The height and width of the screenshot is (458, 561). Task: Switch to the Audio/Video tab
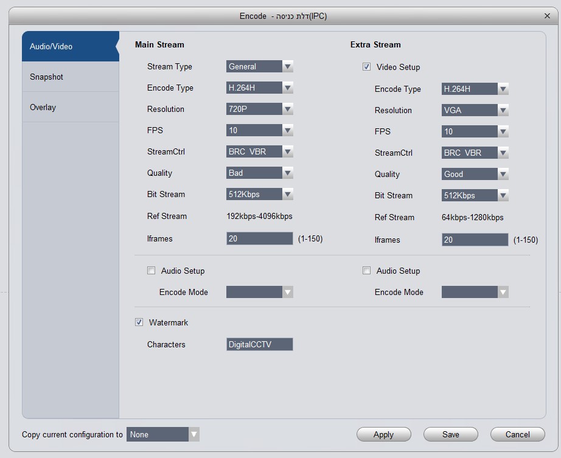71,46
